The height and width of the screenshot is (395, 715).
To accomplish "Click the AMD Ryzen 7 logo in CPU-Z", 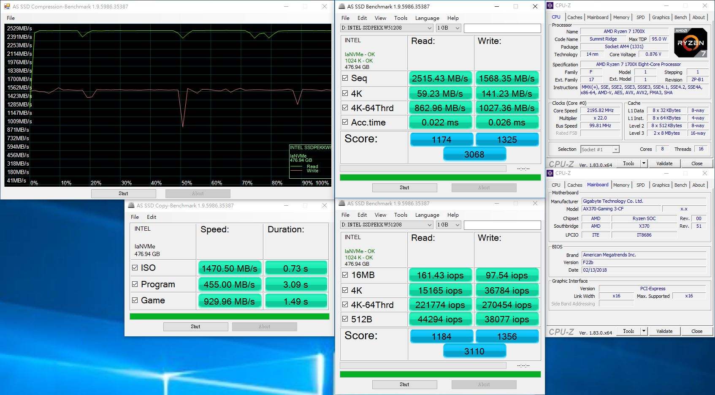I will (x=691, y=42).
